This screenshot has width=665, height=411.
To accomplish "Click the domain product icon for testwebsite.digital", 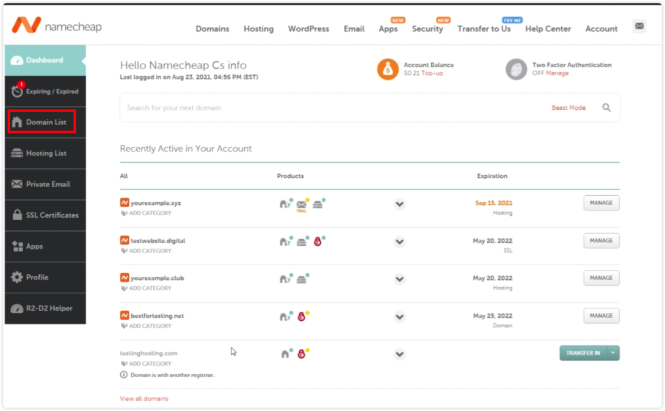I will [285, 241].
